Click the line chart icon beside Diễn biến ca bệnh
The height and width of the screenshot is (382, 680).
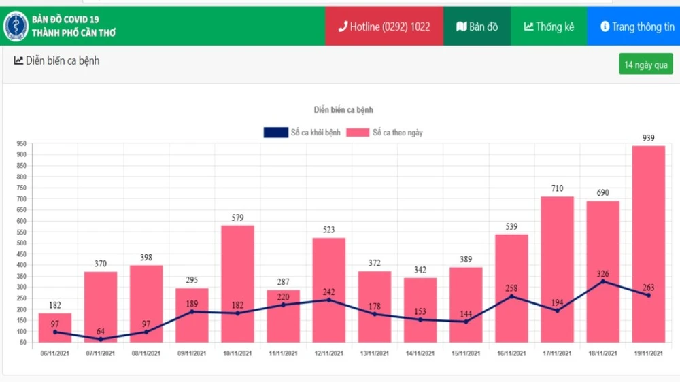(x=18, y=60)
